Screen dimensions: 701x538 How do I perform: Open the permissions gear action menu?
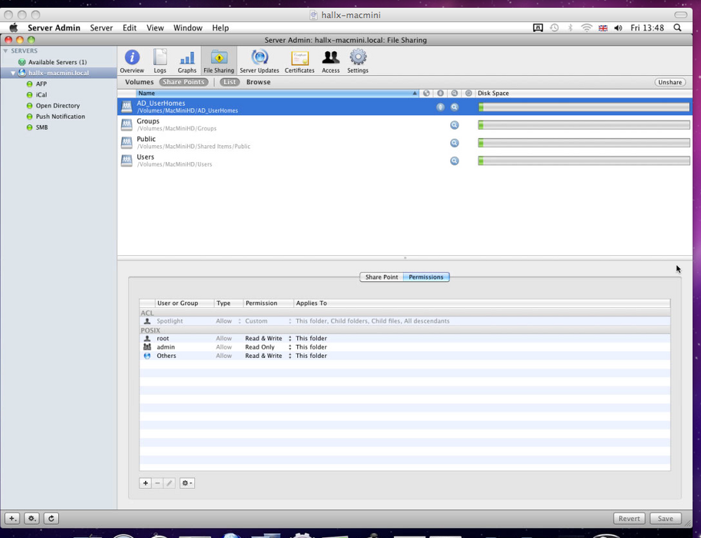pyautogui.click(x=187, y=483)
